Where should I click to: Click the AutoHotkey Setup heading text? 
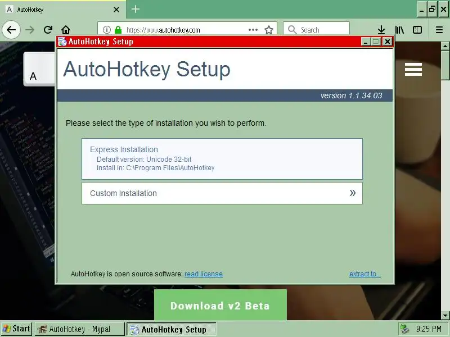click(x=147, y=70)
